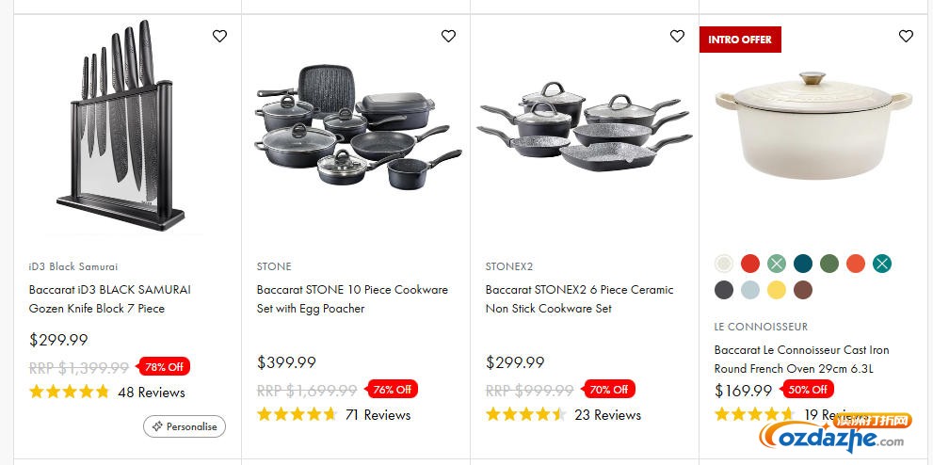Wishlist the Le Connoisseur French Oven

click(906, 37)
